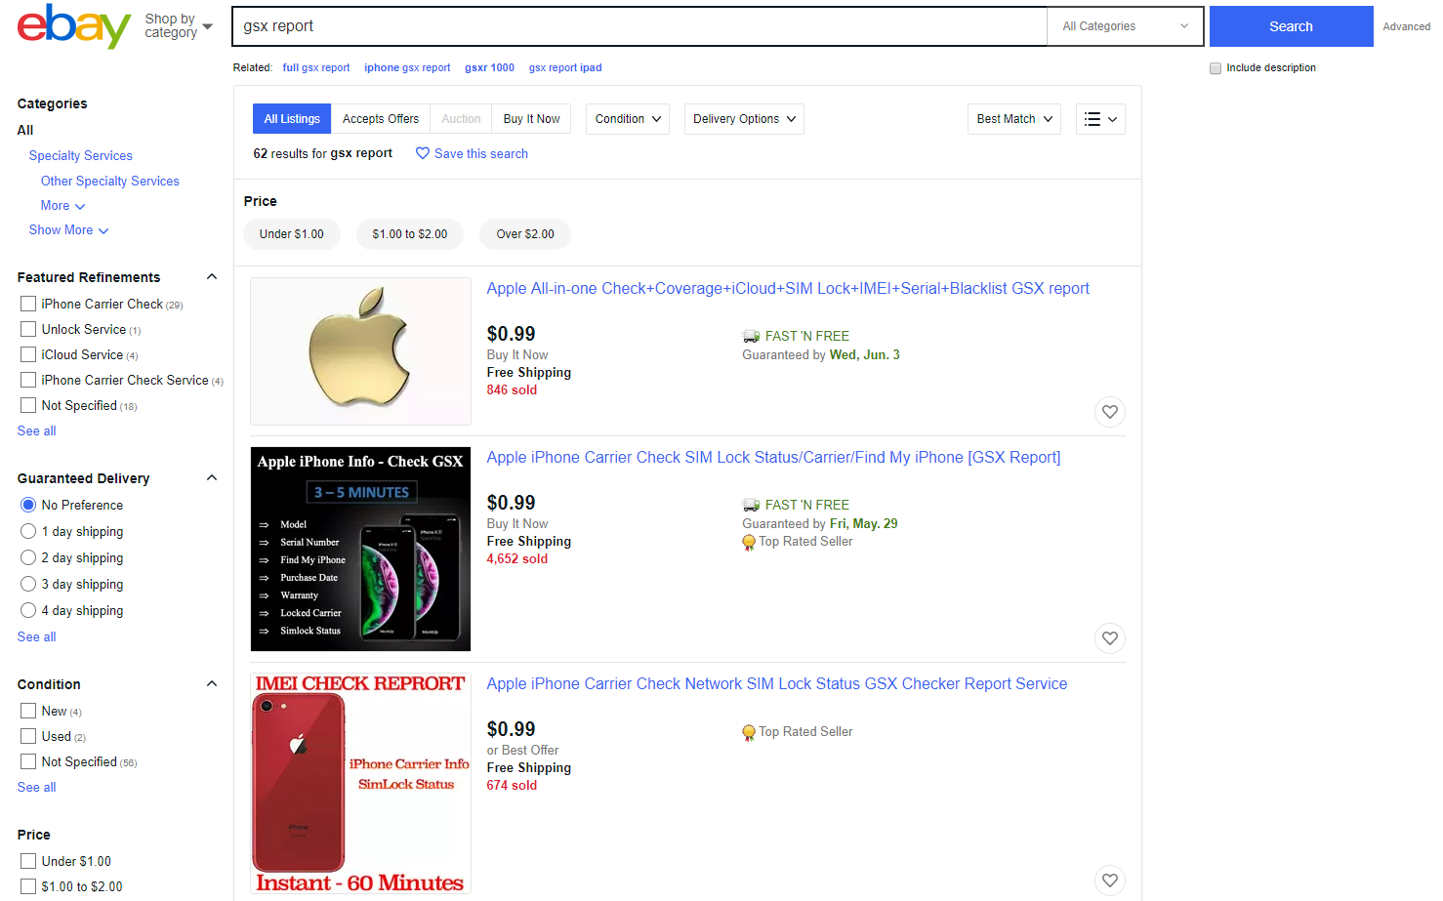This screenshot has height=901, width=1443.
Task: Choose 4 day shipping
Action: pos(28,610)
